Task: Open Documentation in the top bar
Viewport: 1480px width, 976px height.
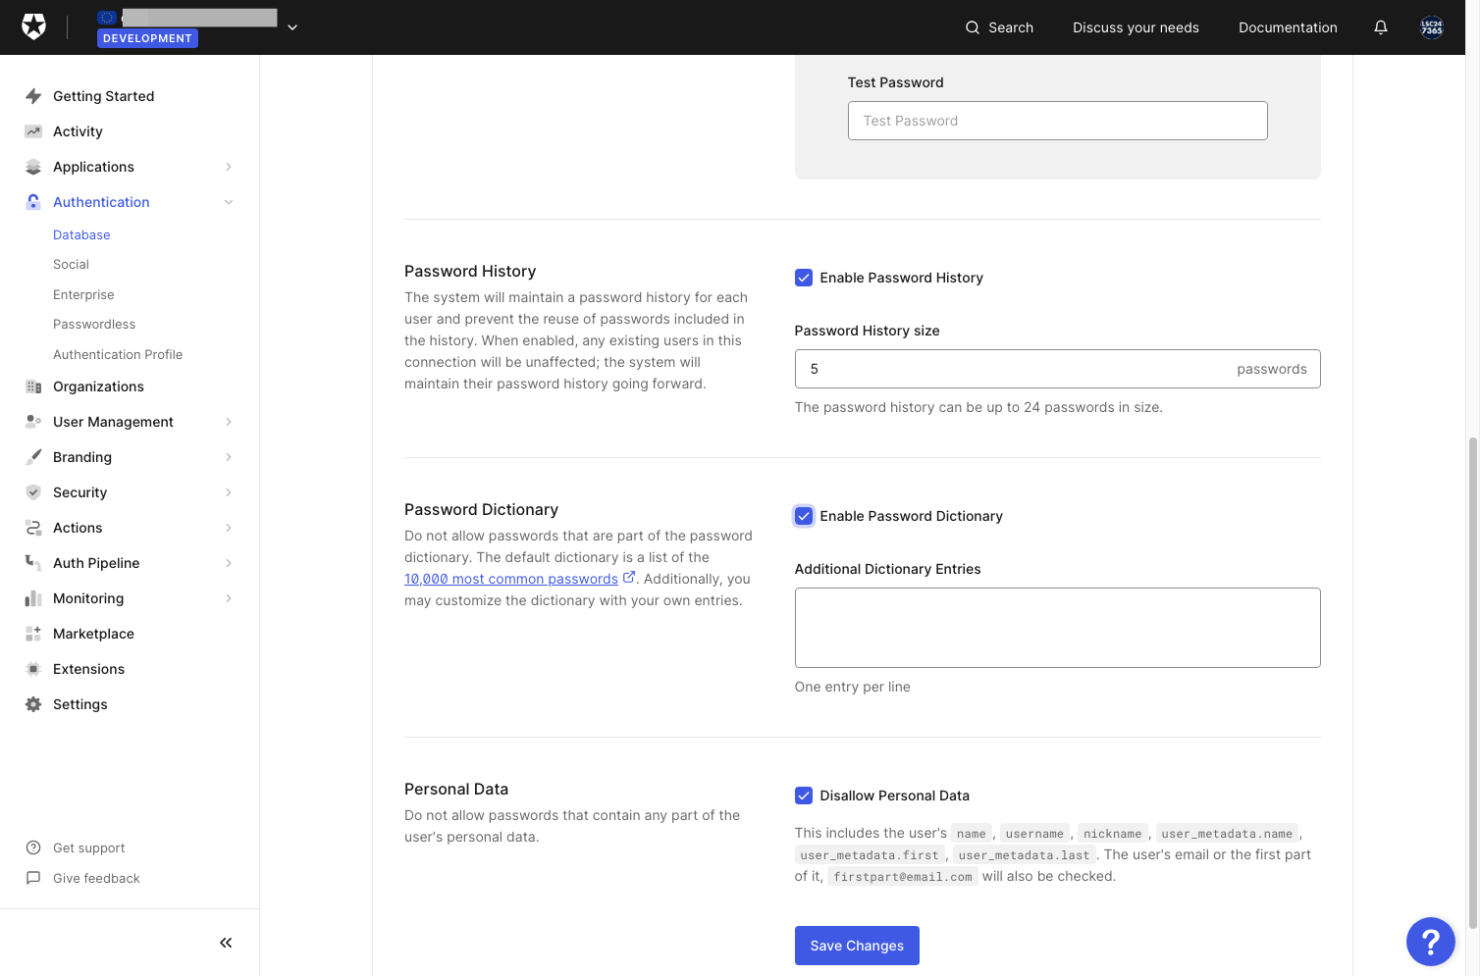Action: coord(1288,27)
